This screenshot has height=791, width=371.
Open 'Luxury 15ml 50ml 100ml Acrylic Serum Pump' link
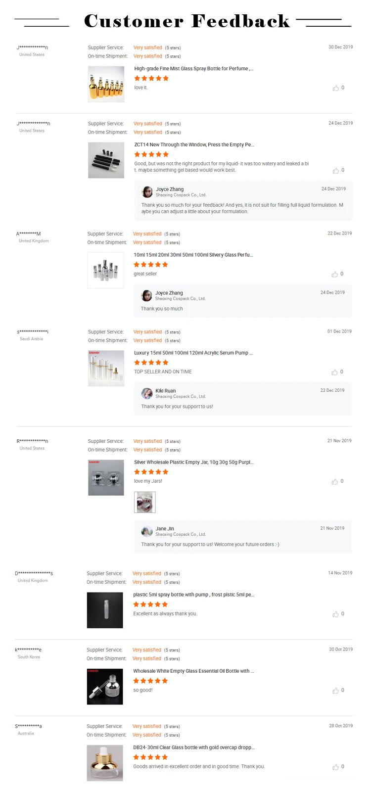tap(193, 353)
